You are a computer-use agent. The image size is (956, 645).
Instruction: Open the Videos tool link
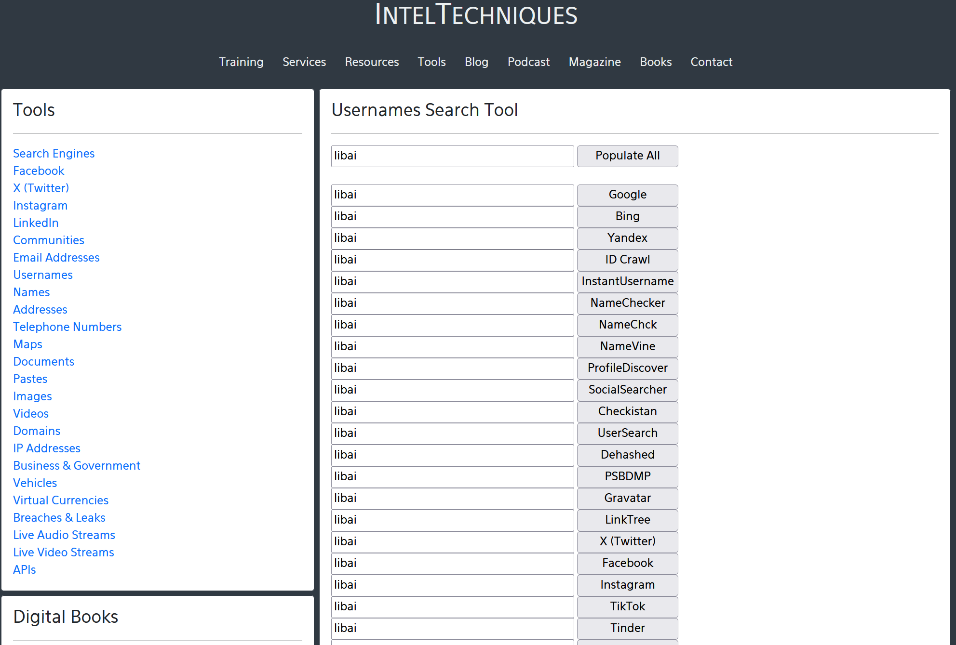pyautogui.click(x=31, y=413)
